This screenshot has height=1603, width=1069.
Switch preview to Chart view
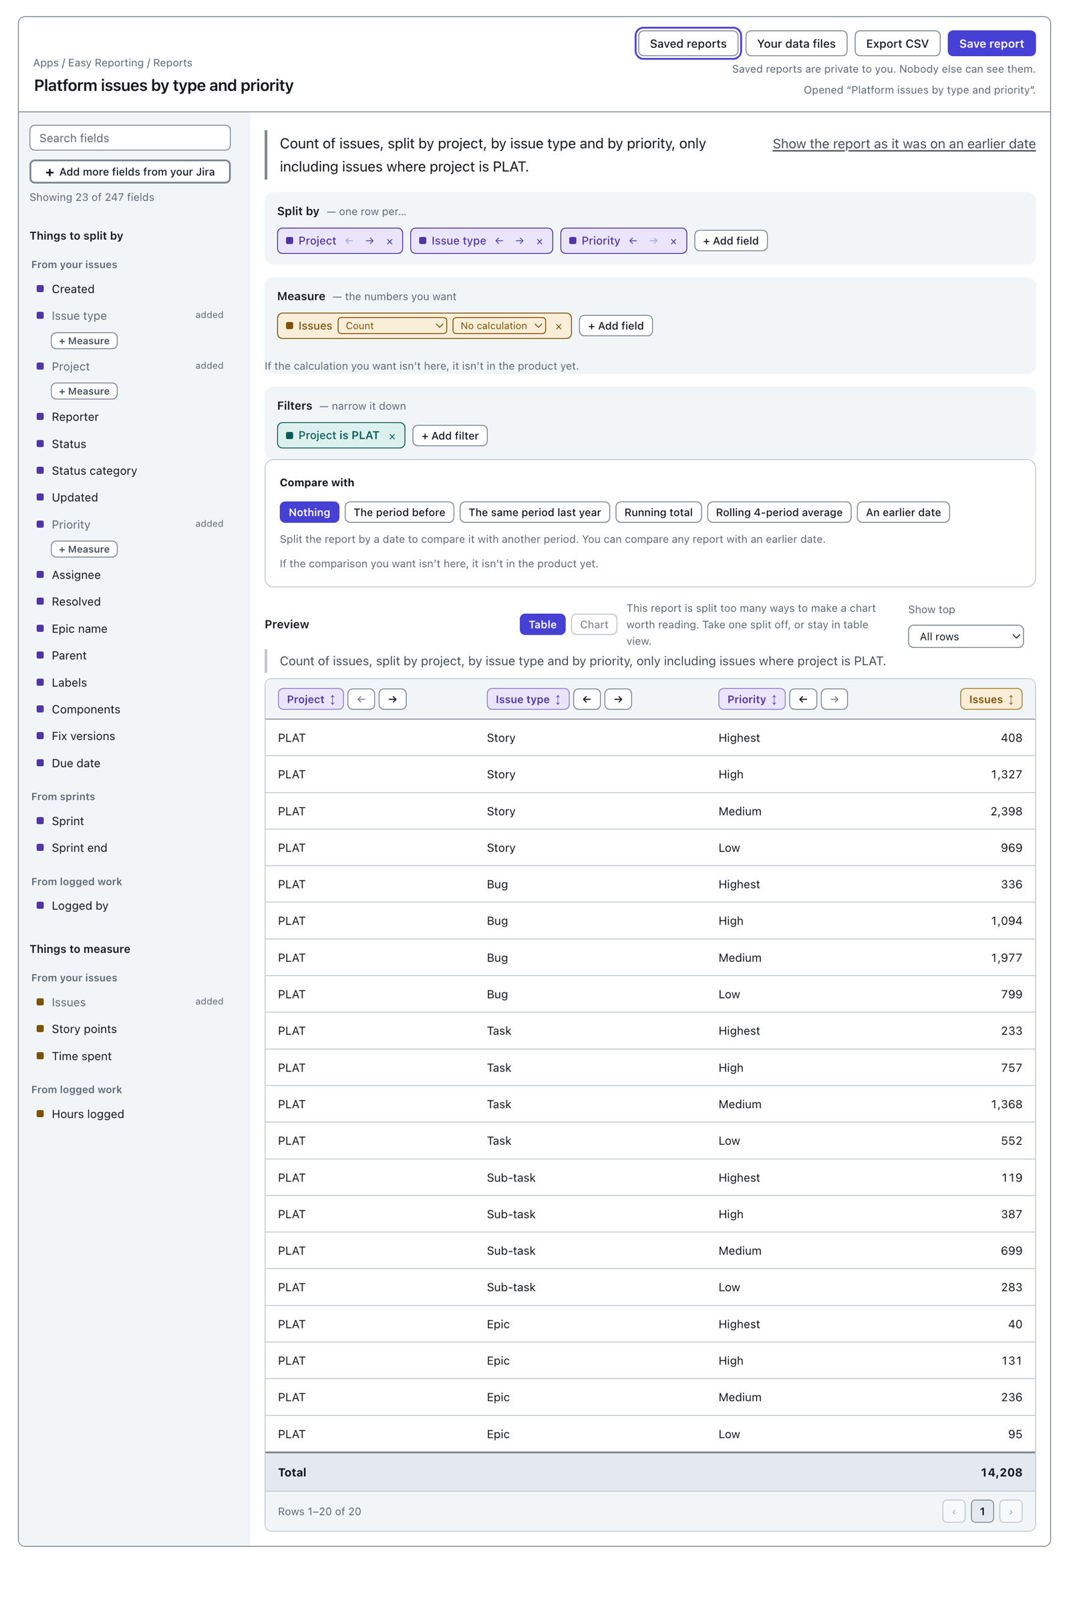click(x=595, y=625)
